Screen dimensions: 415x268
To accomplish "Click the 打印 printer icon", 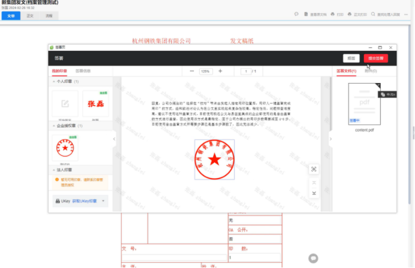I will [333, 14].
